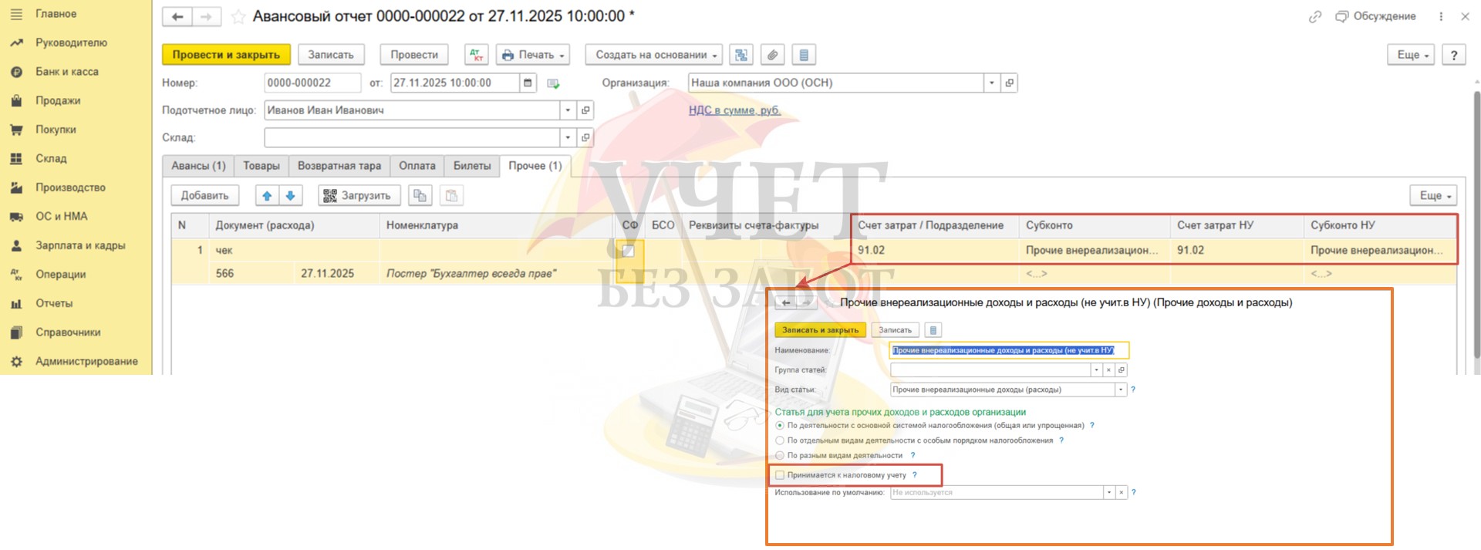Open the Создать на основании dropdown

(x=654, y=55)
